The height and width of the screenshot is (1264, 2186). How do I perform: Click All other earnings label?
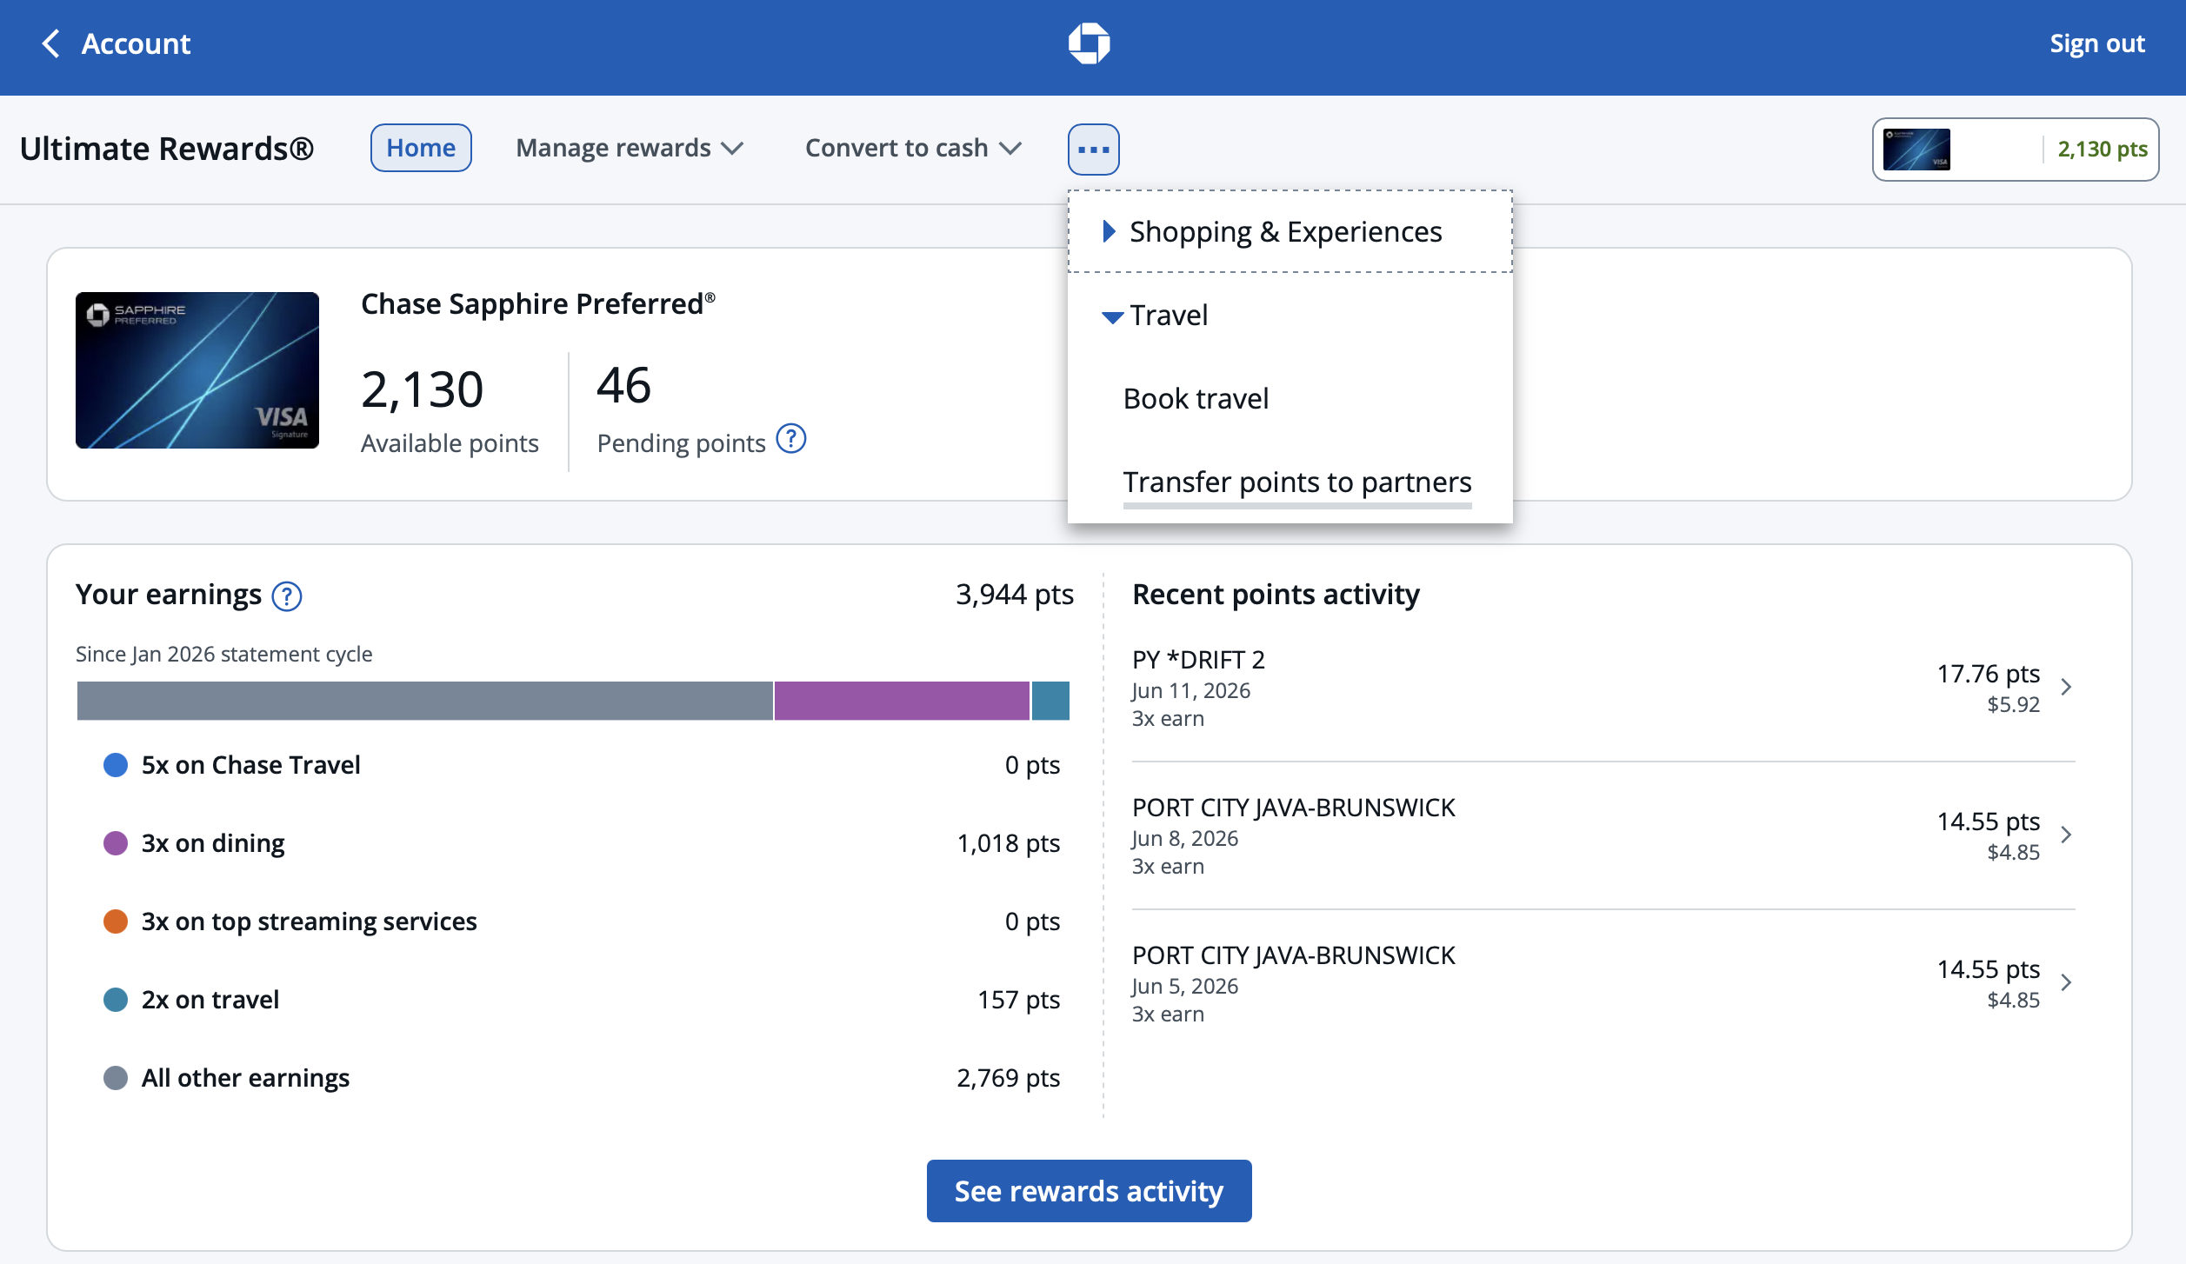tap(245, 1078)
